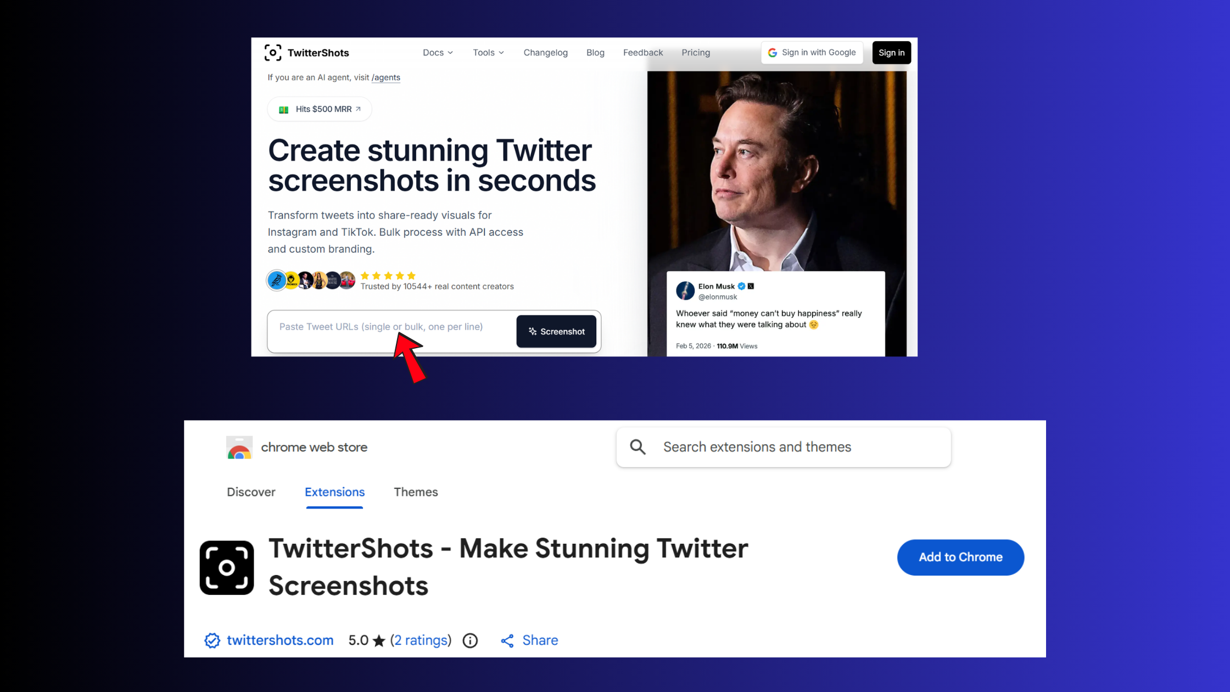Click the rating info circle icon
1230x692 pixels.
(x=470, y=640)
